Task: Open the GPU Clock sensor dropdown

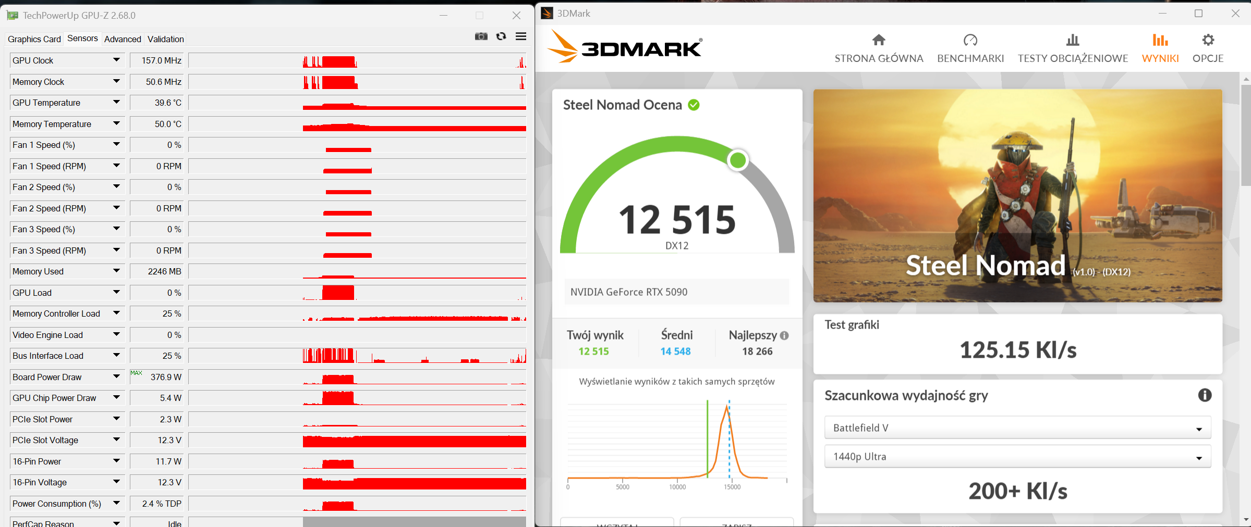Action: tap(116, 60)
